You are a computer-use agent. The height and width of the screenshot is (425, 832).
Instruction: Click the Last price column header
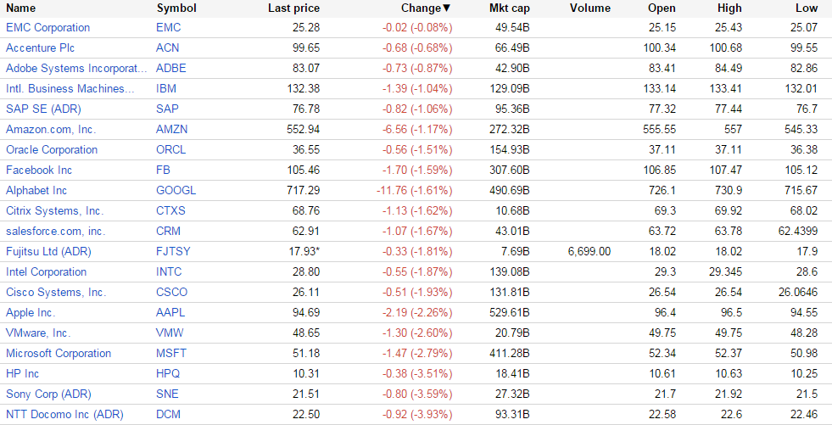point(293,8)
